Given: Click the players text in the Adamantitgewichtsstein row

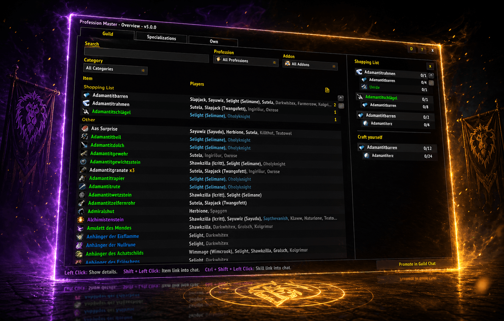Looking at the screenshot, I should click(x=237, y=164).
